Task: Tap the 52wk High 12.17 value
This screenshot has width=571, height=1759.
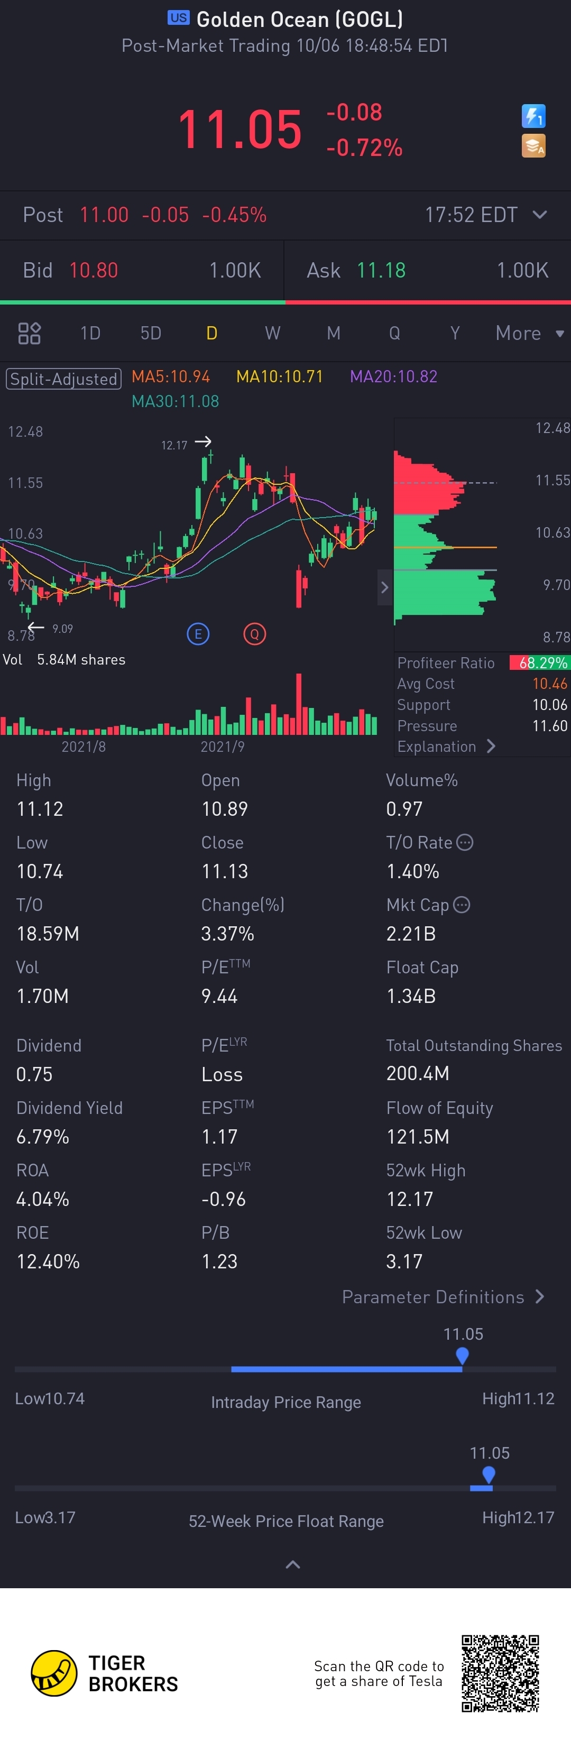Action: (x=409, y=1199)
